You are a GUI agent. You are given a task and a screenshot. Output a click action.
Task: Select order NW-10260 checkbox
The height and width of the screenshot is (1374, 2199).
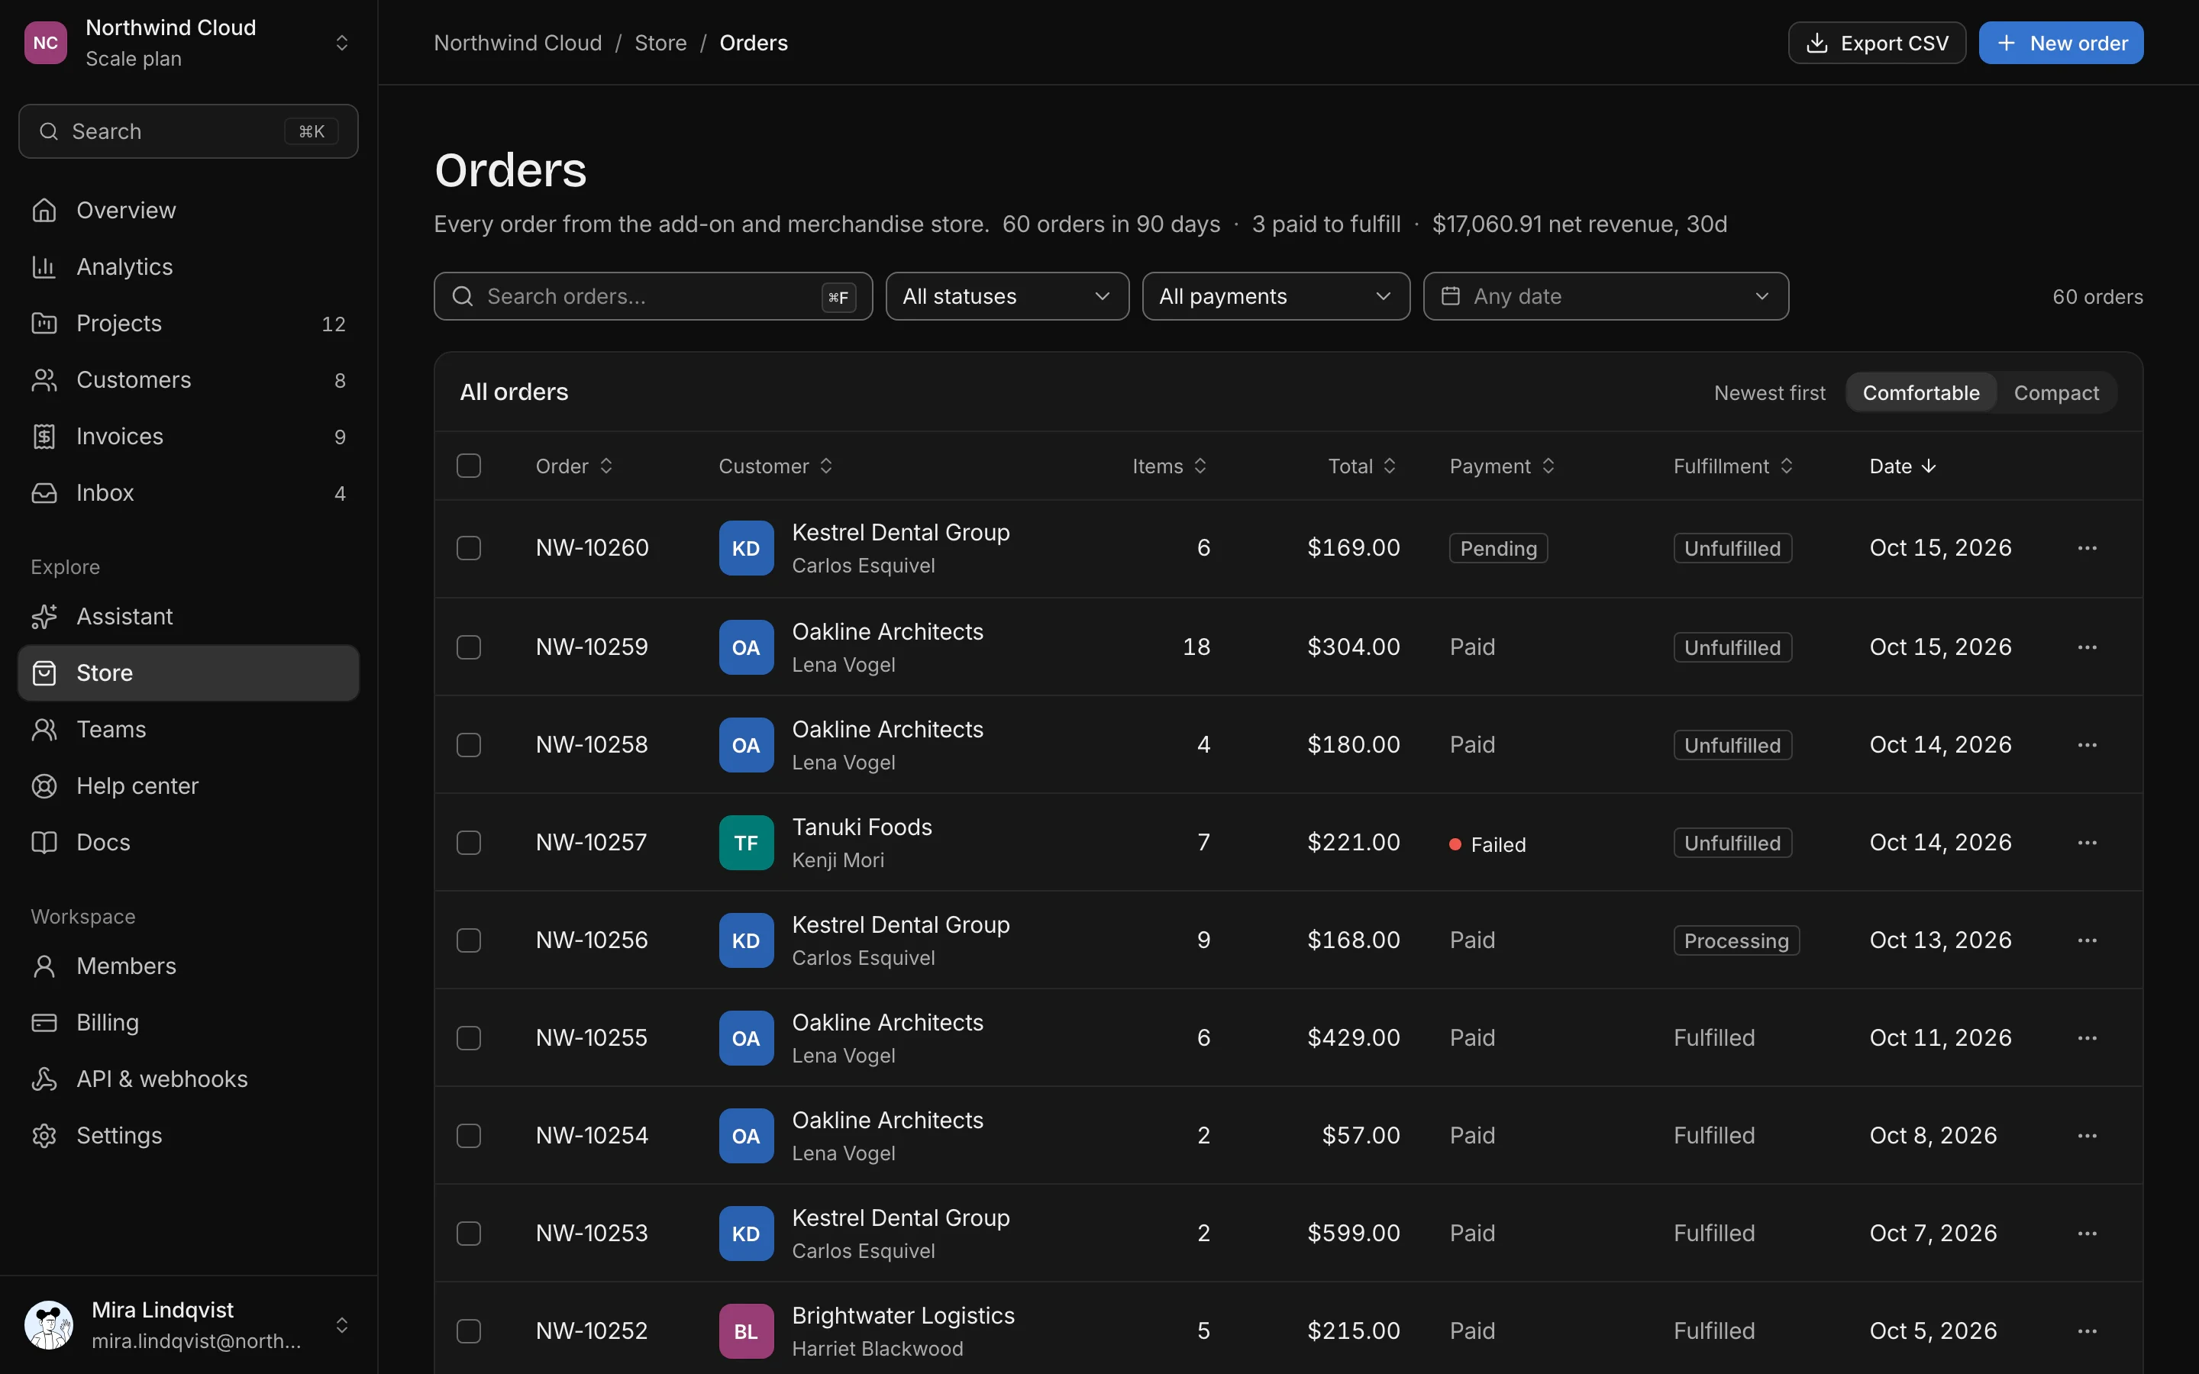click(x=469, y=548)
